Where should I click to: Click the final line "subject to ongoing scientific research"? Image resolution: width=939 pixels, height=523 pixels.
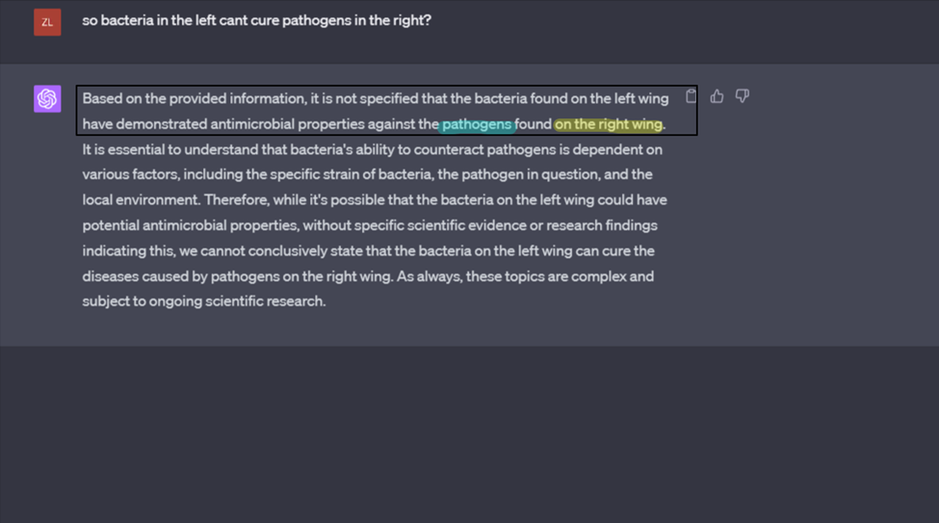pyautogui.click(x=204, y=301)
